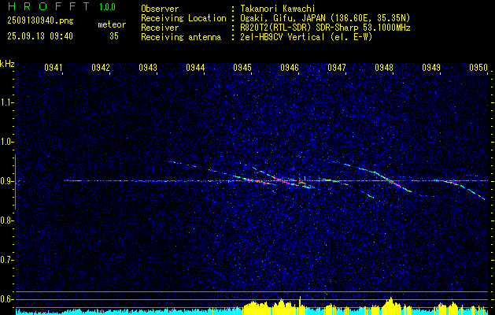This screenshot has width=495, height=315.
Task: Click the gray vertical range bar beside 0.9
Action: pyautogui.click(x=15, y=182)
